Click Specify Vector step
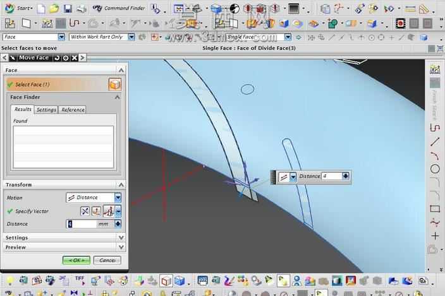Viewport: 445px width, 296px height. pos(32,211)
